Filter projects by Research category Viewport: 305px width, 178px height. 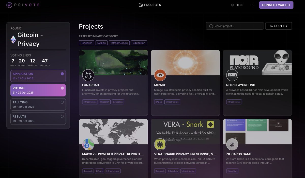click(x=86, y=43)
